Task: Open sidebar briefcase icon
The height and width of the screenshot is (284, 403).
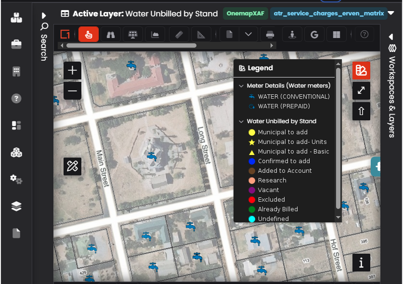Action: coord(16,44)
